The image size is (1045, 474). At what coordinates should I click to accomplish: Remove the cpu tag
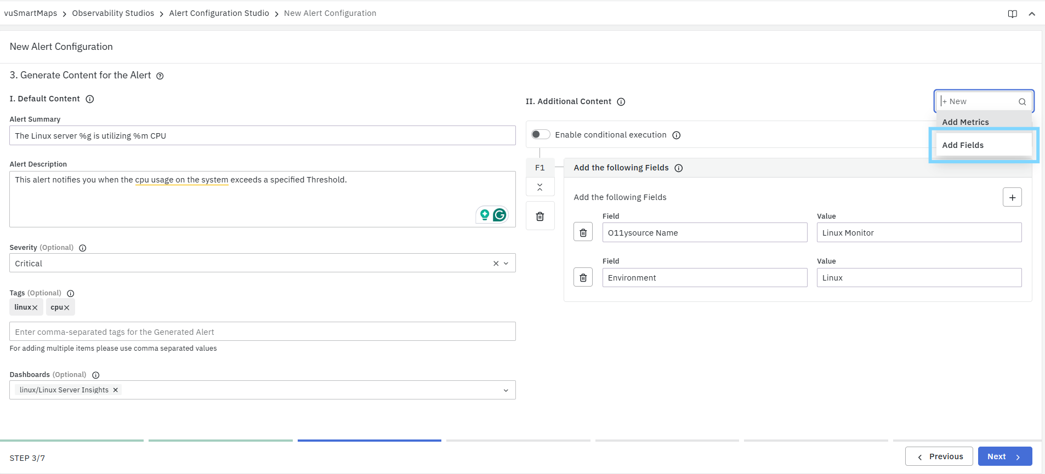pos(67,308)
